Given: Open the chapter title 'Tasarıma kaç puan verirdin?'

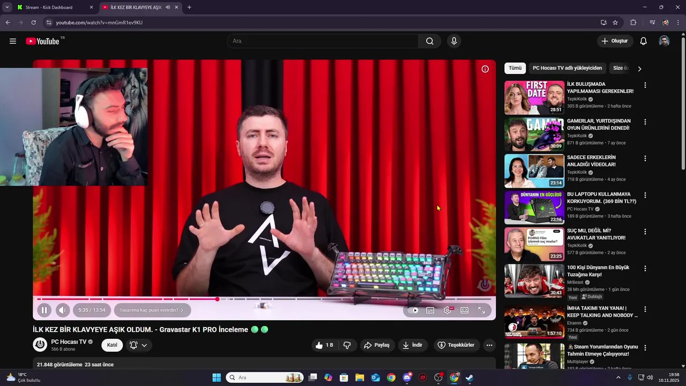Looking at the screenshot, I should 152,310.
